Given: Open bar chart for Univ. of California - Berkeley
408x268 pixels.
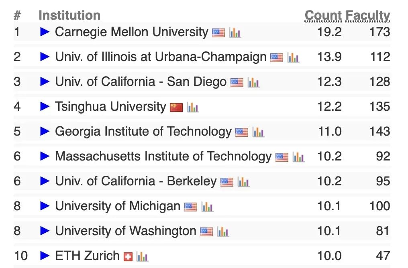Looking at the screenshot, I should click(x=243, y=182).
